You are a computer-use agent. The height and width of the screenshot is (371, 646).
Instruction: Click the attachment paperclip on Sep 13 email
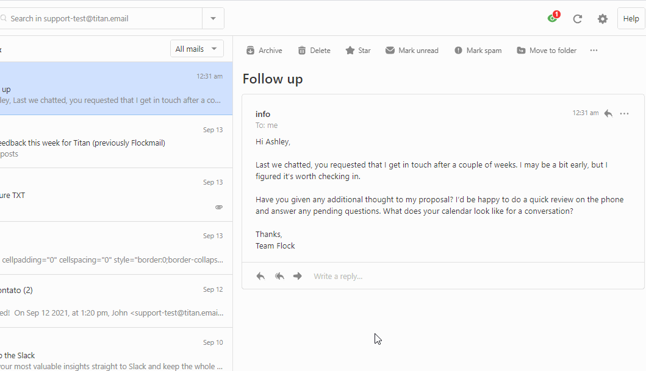218,207
